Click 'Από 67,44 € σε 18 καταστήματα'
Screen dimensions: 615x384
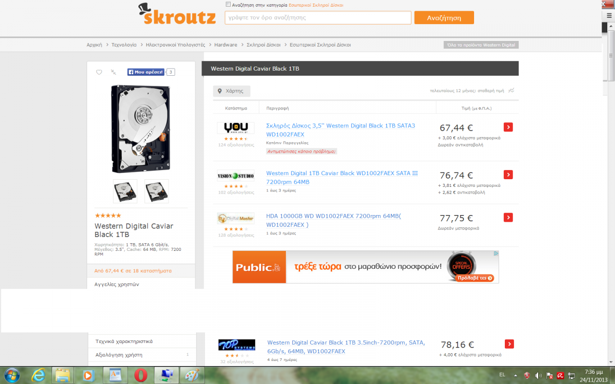pyautogui.click(x=133, y=270)
